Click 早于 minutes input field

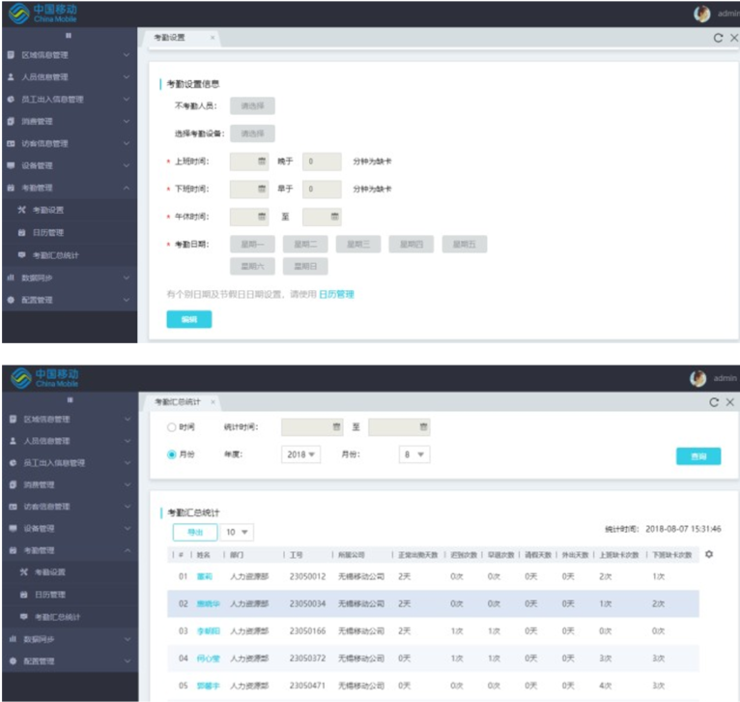coord(322,189)
